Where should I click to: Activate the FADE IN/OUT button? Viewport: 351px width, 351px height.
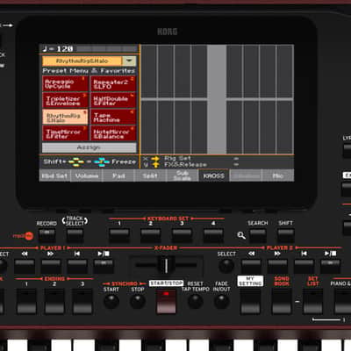click(222, 302)
